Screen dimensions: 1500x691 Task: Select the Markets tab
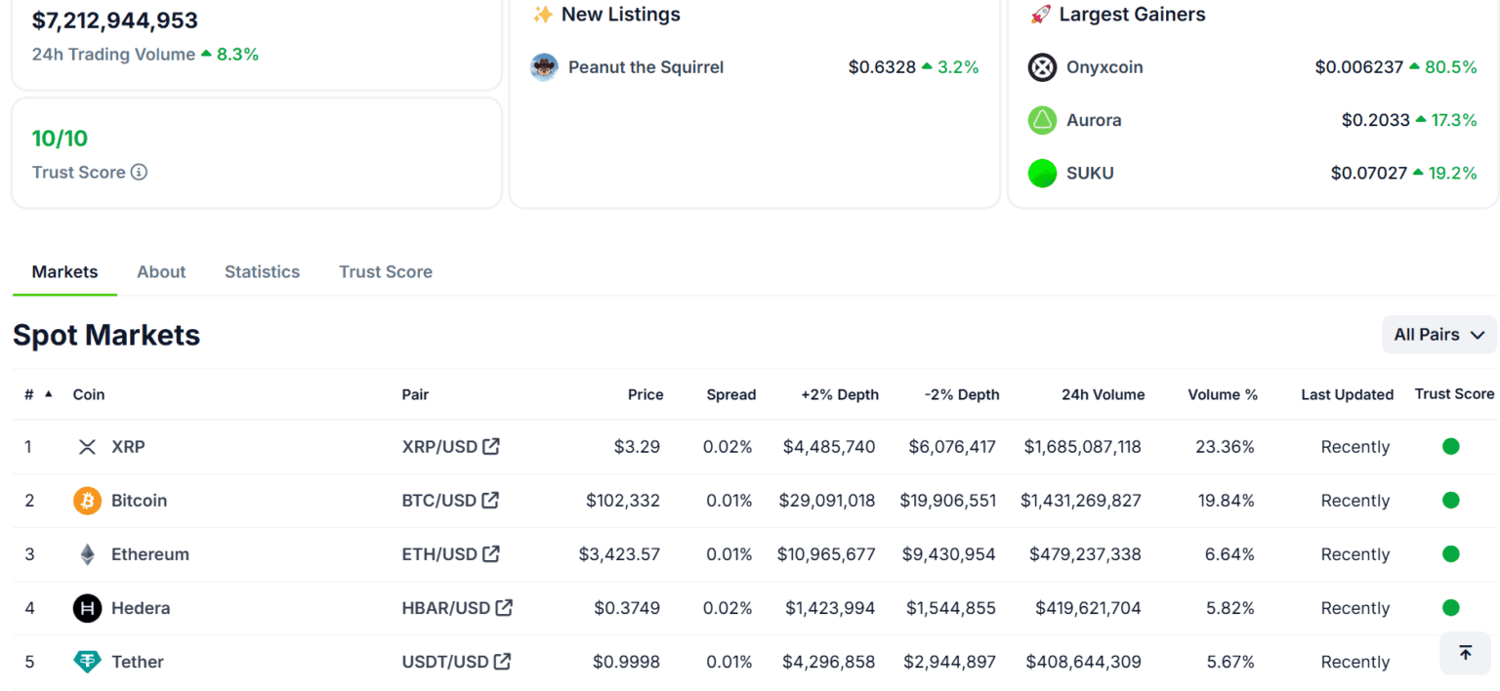(x=64, y=271)
